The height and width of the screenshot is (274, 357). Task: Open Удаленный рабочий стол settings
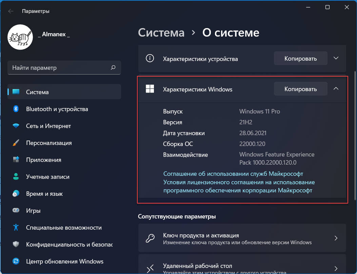(242, 264)
